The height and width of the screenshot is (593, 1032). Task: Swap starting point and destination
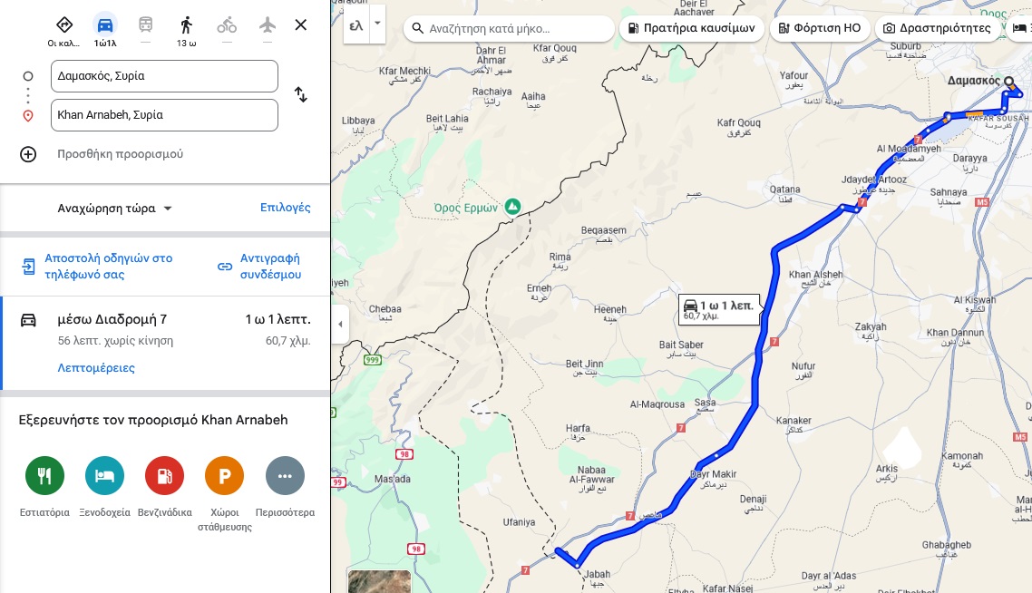pos(301,95)
